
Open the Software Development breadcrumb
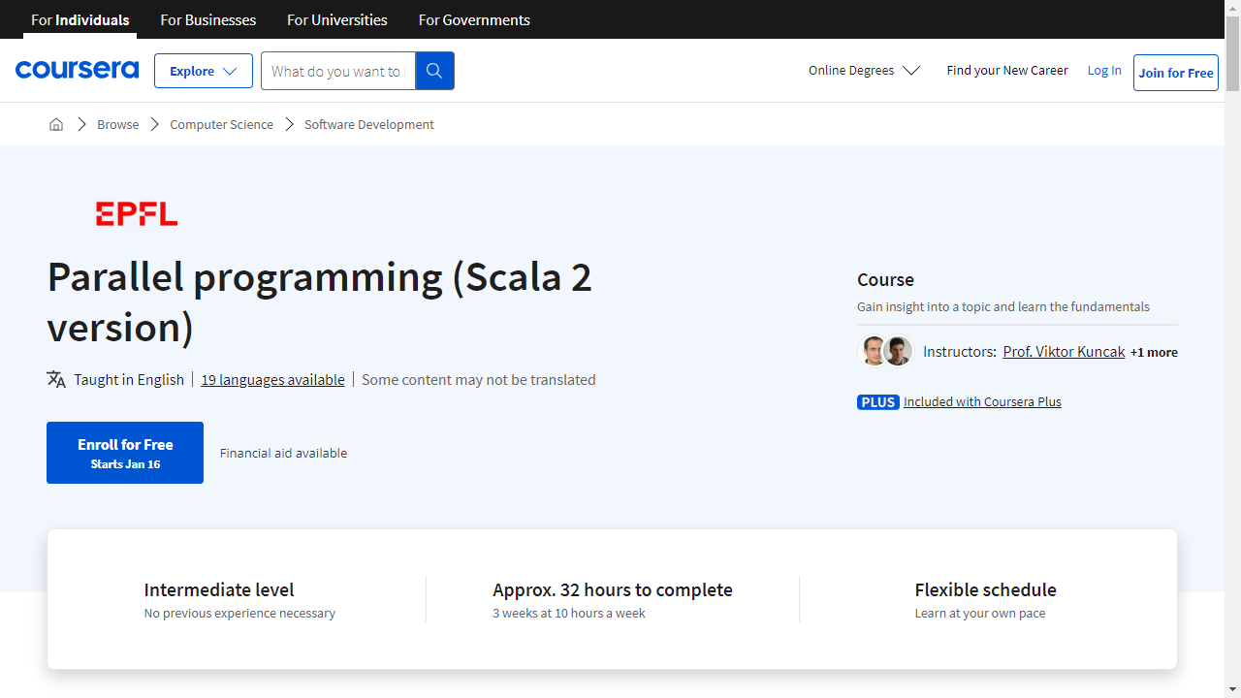(x=369, y=124)
